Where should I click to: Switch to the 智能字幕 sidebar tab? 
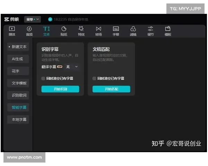pyautogui.click(x=18, y=108)
